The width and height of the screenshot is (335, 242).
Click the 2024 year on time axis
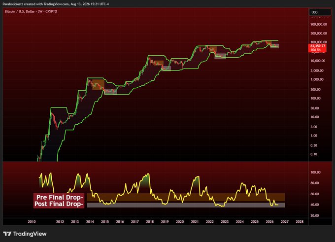point(240,221)
